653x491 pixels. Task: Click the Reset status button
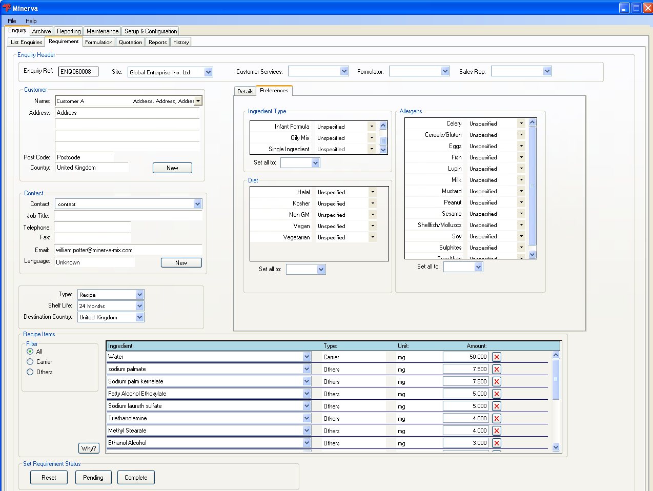pos(49,478)
